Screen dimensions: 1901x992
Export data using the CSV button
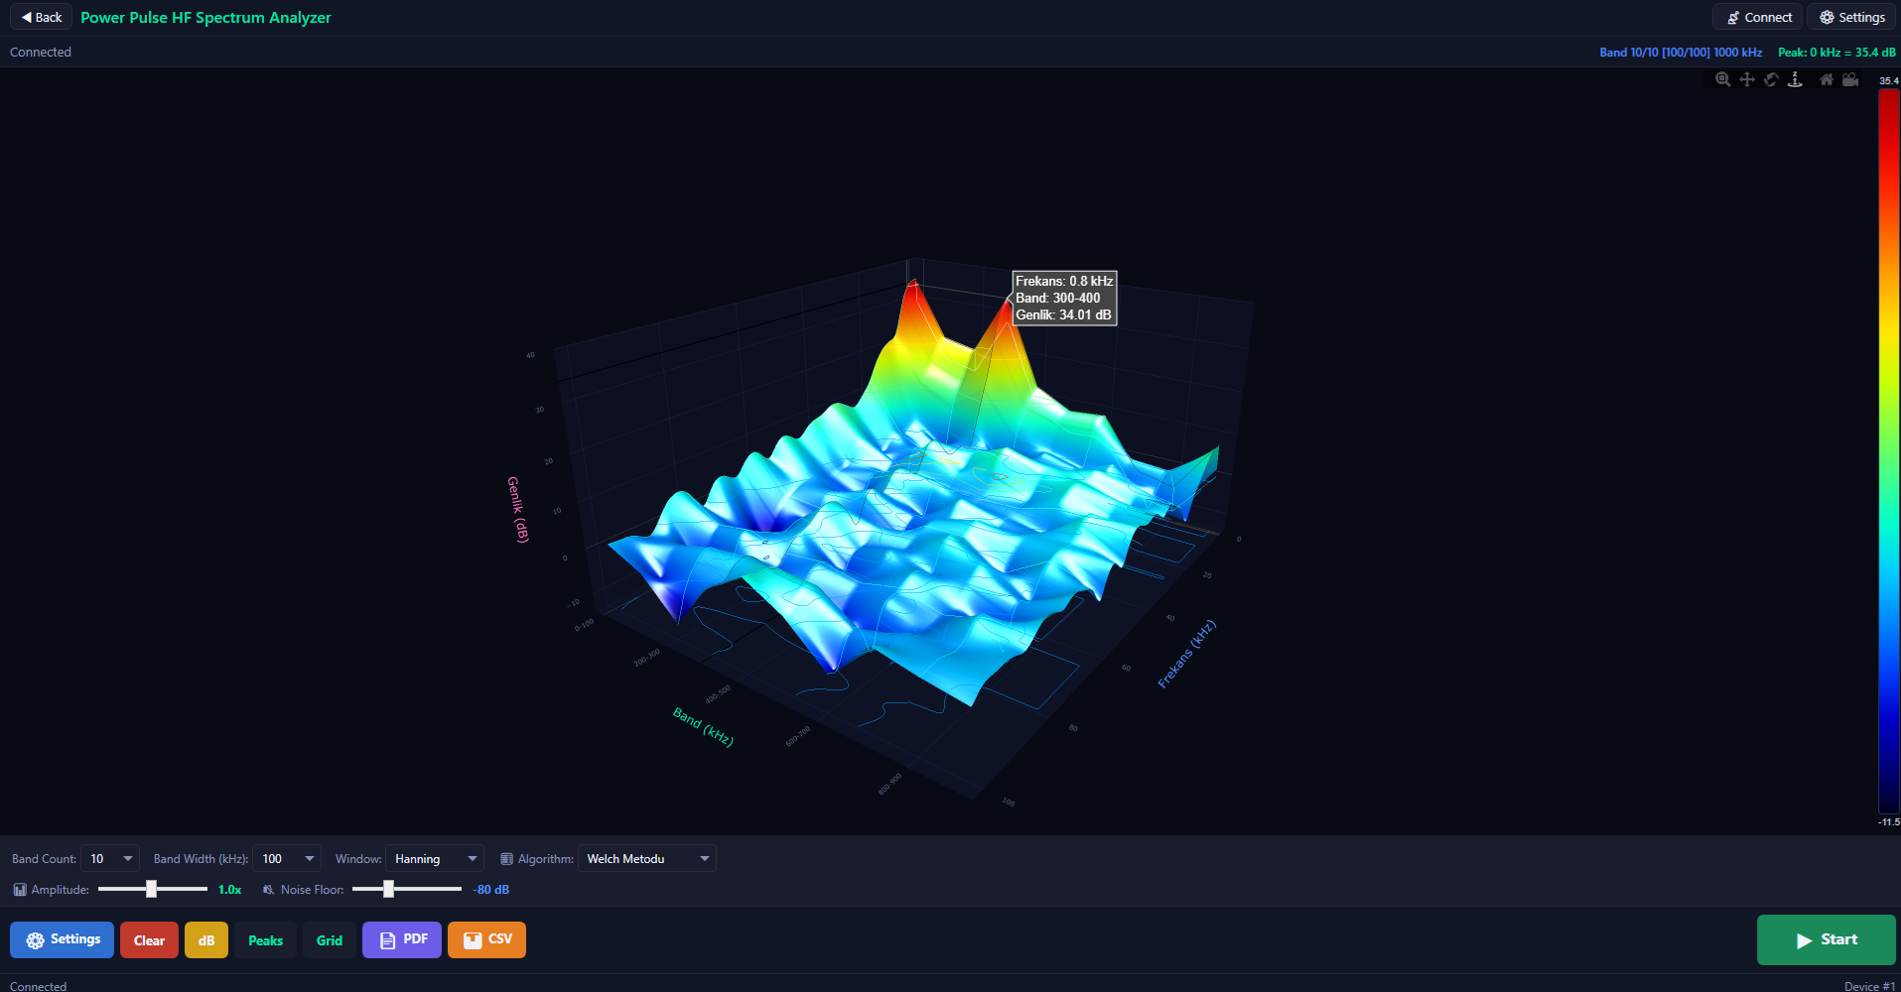486,939
